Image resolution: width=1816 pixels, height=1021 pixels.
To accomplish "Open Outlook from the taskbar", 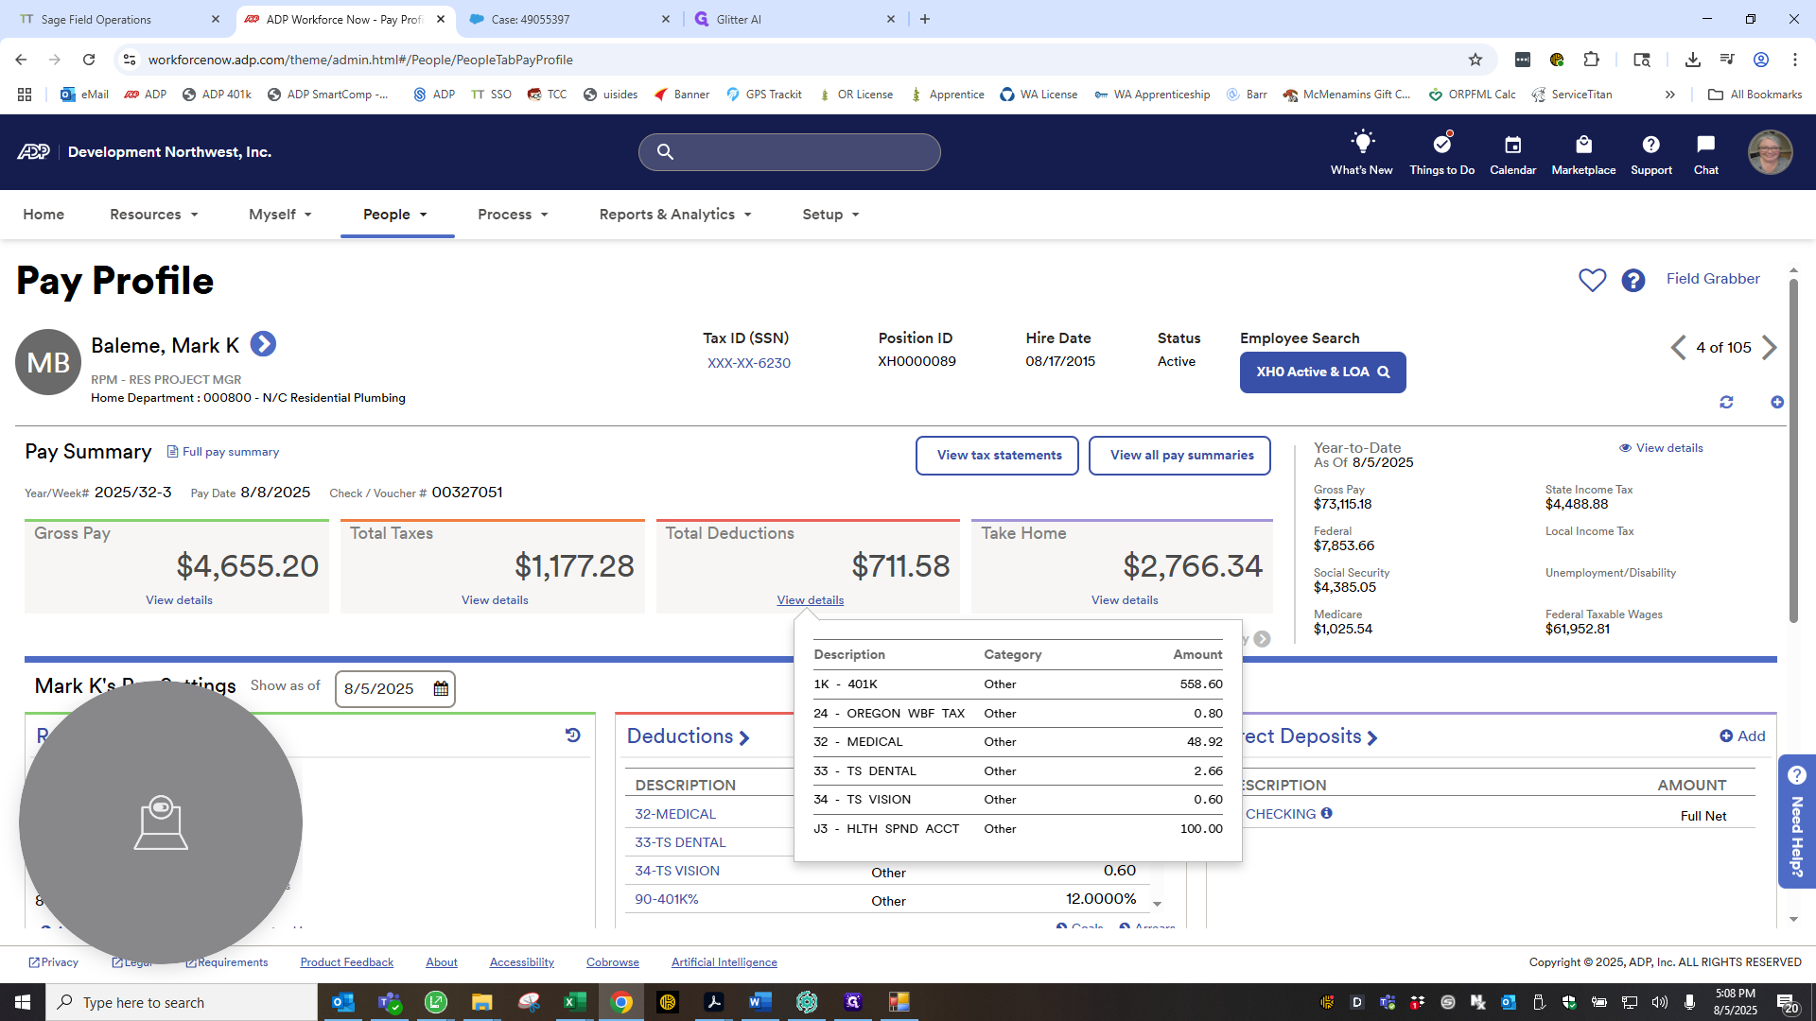I will tap(343, 1002).
